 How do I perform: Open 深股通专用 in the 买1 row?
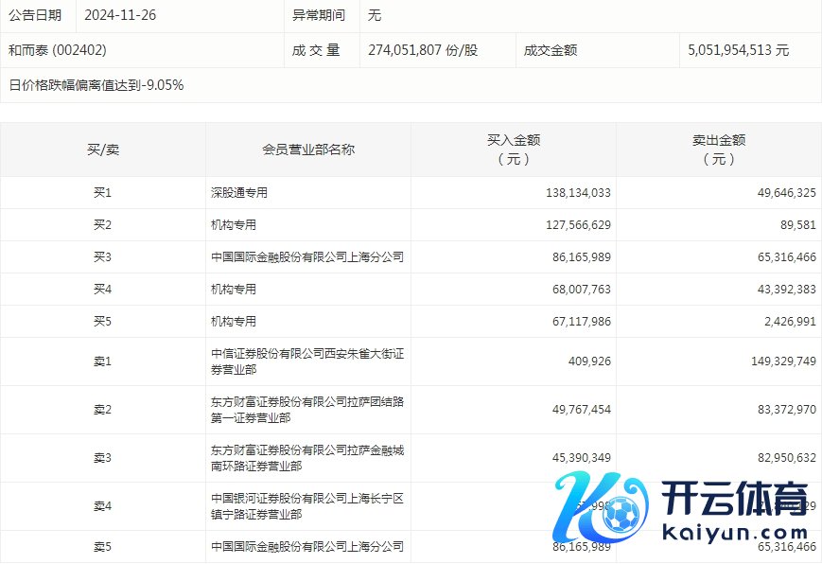pyautogui.click(x=239, y=193)
